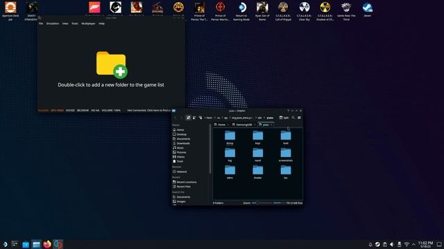Open the sdmc folder in Dolphin
This screenshot has height=249, width=444.
pyautogui.click(x=230, y=172)
